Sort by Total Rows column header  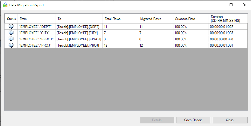tap(120, 19)
